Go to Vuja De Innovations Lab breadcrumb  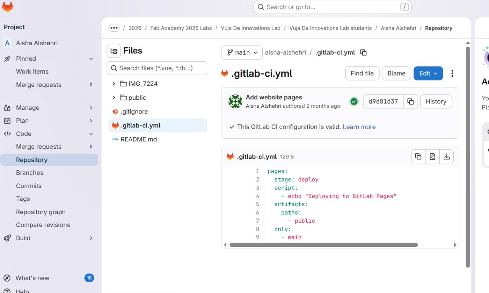point(250,28)
